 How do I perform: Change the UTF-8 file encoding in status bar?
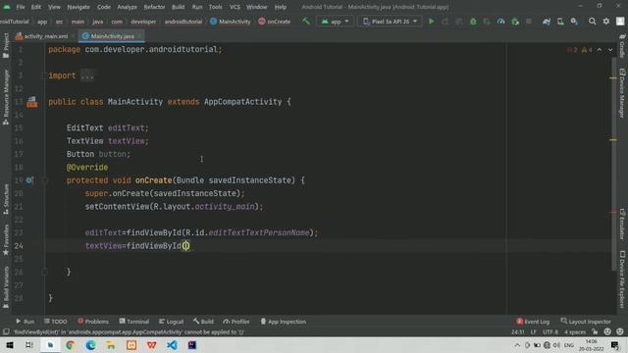(550, 331)
